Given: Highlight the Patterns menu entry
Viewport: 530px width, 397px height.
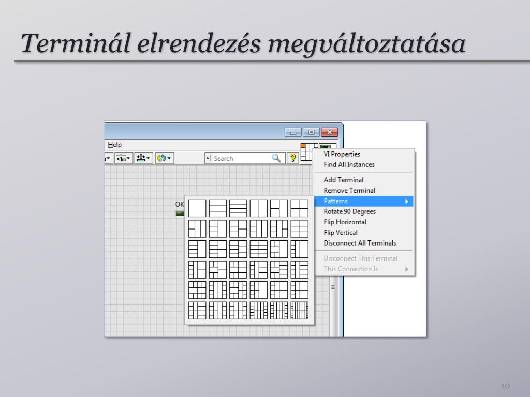Looking at the screenshot, I should click(x=364, y=201).
